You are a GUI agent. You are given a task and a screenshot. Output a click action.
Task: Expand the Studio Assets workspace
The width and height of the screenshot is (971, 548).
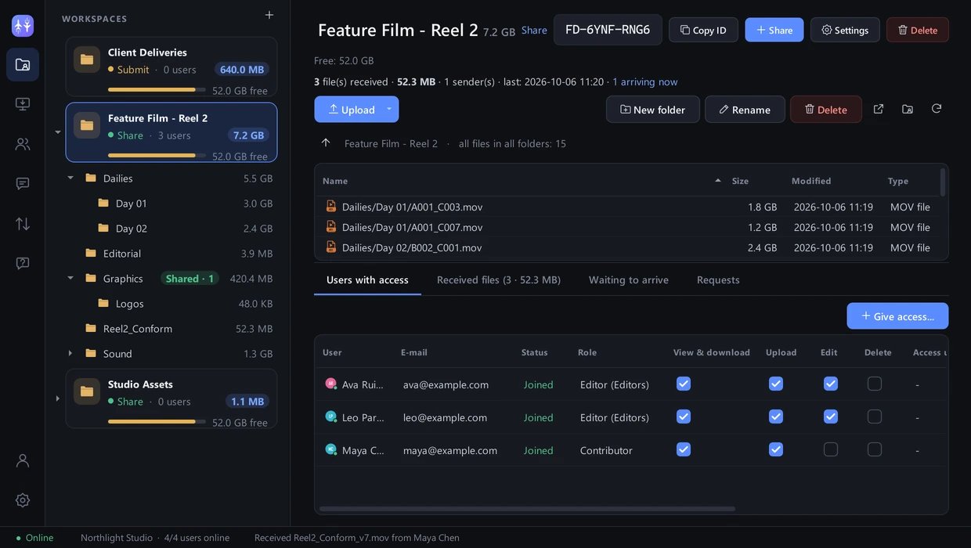57,398
